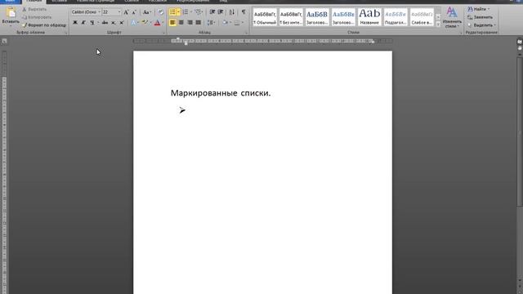The width and height of the screenshot is (523, 294).
Task: Open the Абзац dialog launcher
Action: pyautogui.click(x=246, y=33)
